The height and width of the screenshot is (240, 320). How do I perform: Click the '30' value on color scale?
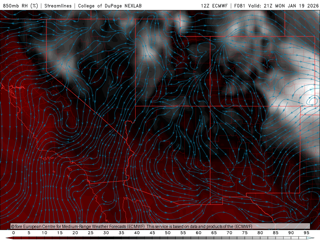(x=106, y=233)
